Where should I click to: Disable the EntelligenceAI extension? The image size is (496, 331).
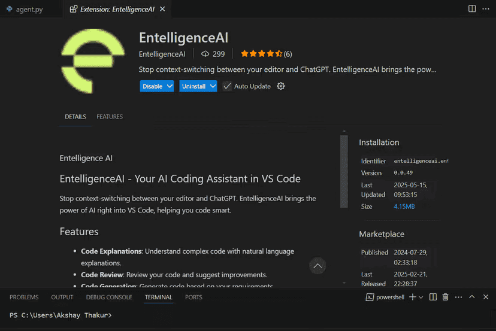(x=153, y=86)
